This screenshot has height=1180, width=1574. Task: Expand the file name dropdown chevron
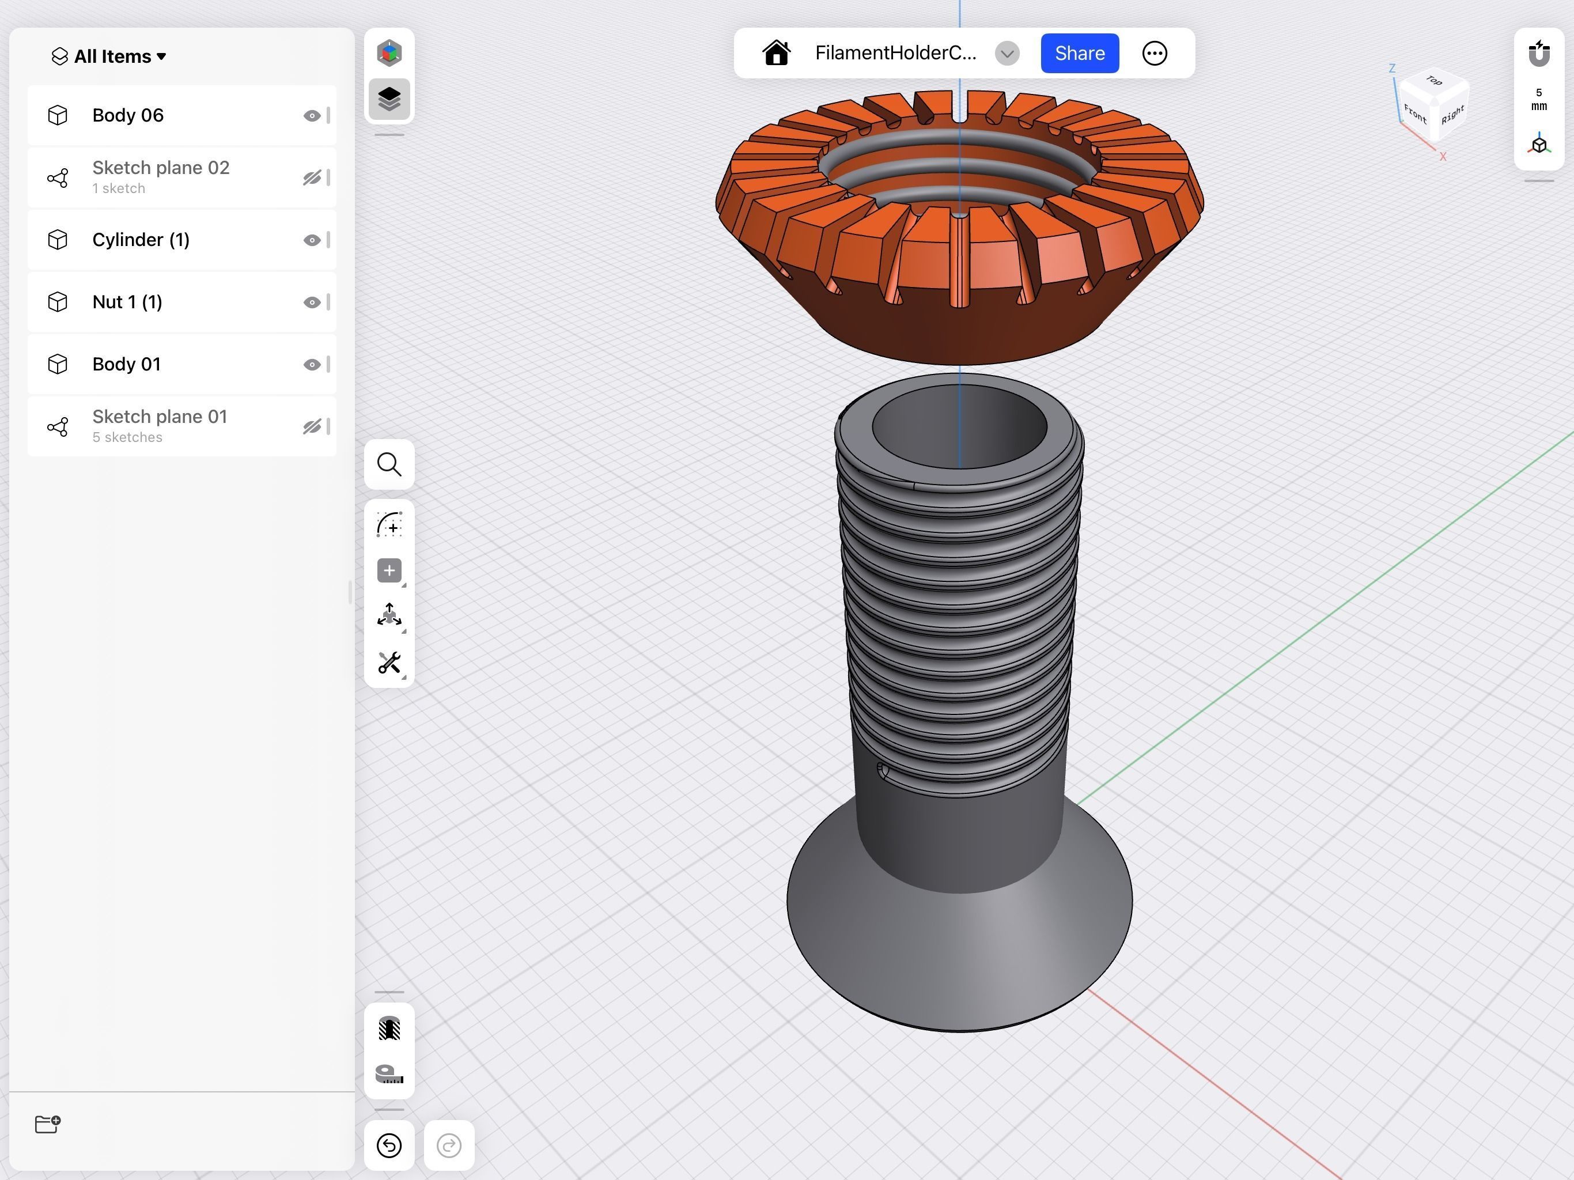[x=1007, y=54]
